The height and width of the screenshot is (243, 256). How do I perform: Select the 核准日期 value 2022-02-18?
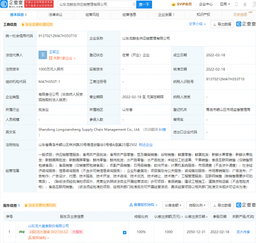[216, 69]
